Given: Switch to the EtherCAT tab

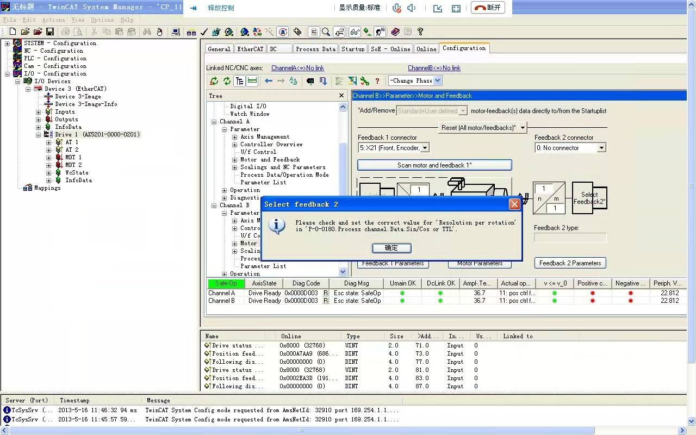Looking at the screenshot, I should coord(250,49).
